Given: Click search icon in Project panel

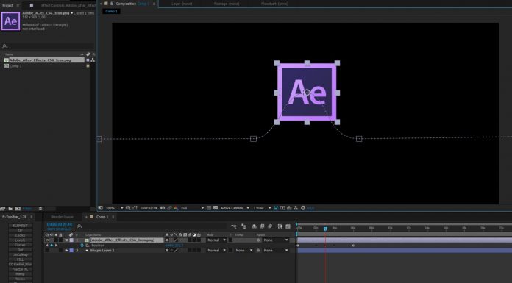Looking at the screenshot, I should point(4,46).
